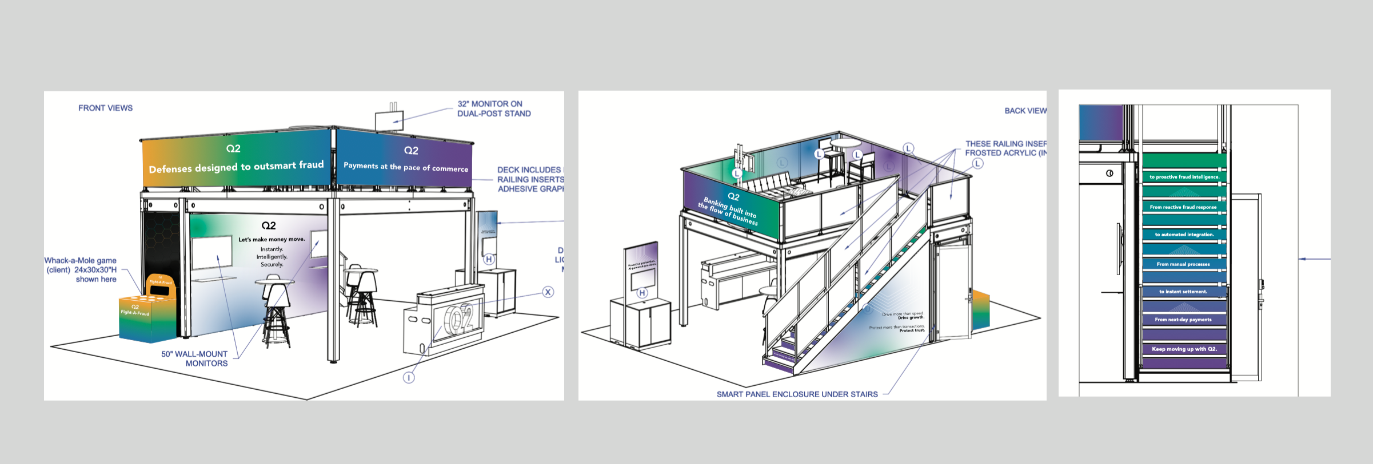Click the circled H marker on back view kiosk
Viewport: 1373px width, 464px height.
642,293
